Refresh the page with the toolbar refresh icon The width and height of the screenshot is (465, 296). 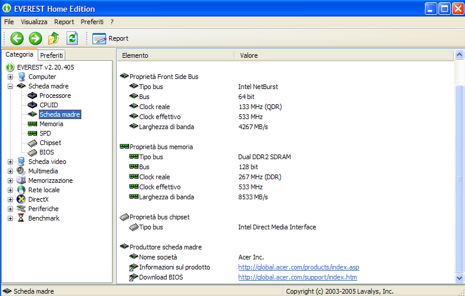click(x=72, y=38)
